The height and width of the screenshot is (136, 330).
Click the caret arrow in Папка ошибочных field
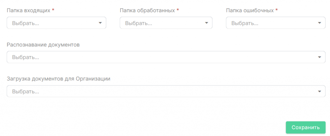point(319,23)
